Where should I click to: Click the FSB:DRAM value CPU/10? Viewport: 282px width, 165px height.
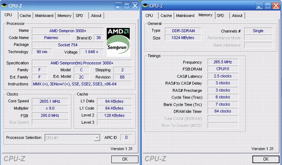[223, 69]
